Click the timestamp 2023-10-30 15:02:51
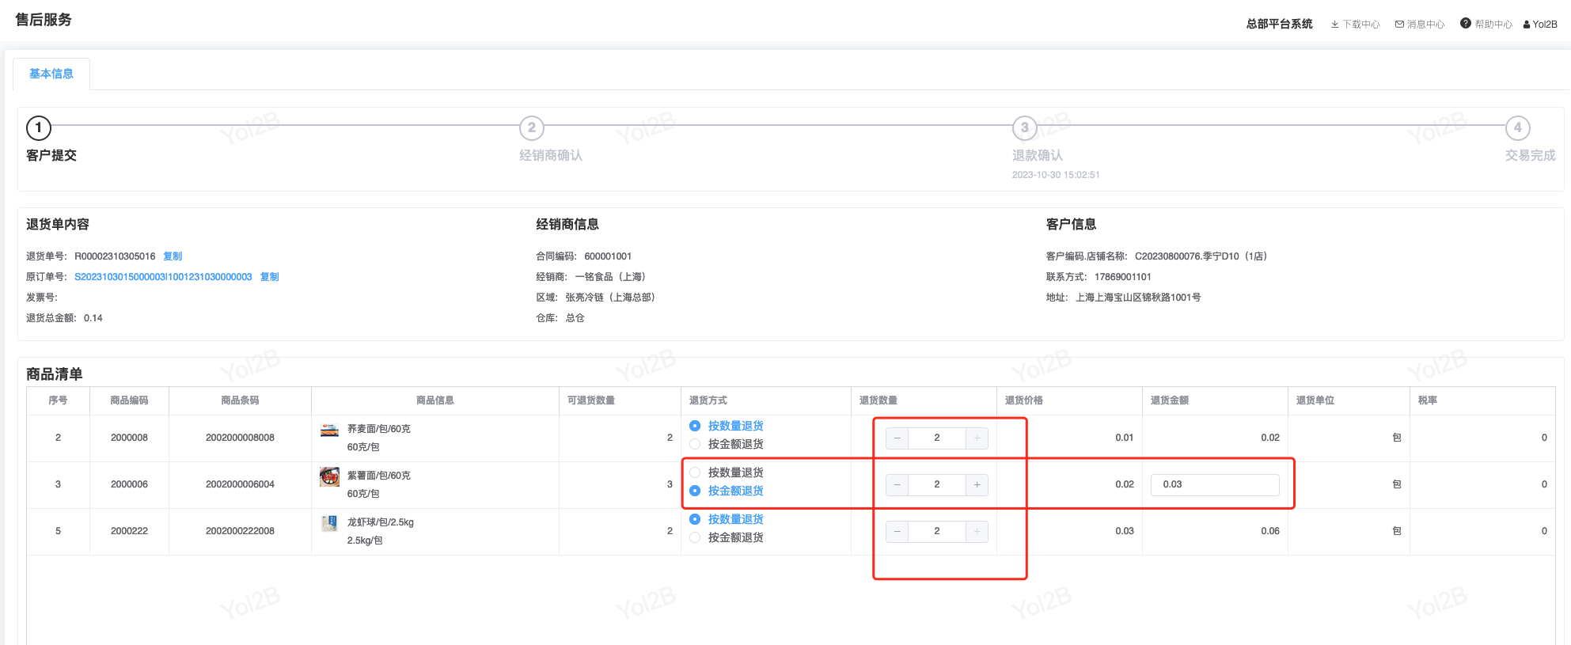1571x645 pixels. (x=1056, y=175)
